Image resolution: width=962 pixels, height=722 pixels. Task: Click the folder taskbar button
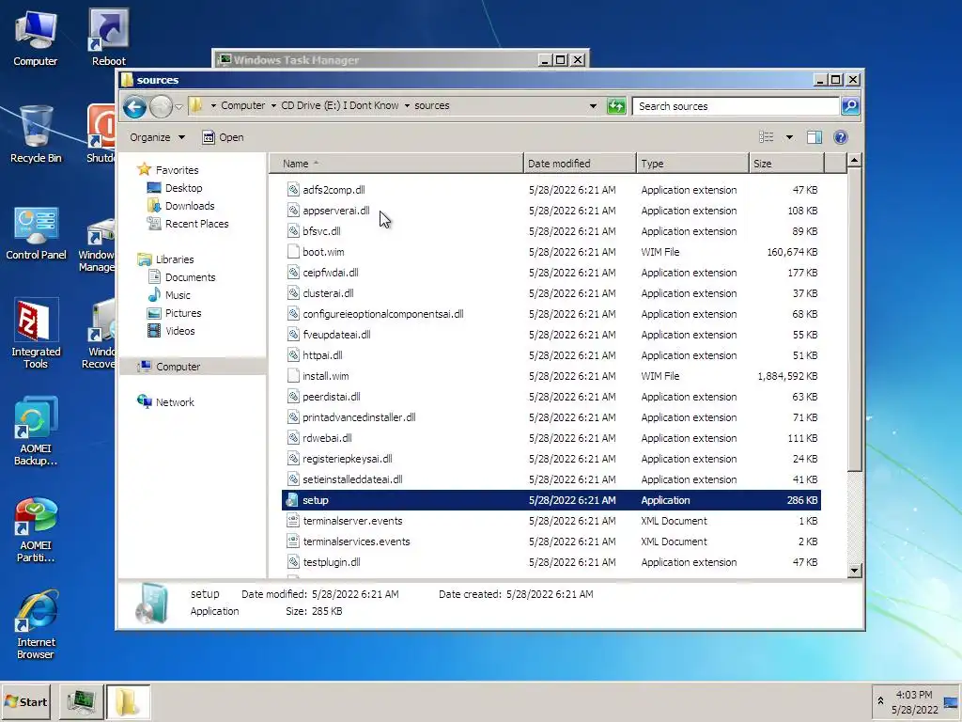[128, 701]
